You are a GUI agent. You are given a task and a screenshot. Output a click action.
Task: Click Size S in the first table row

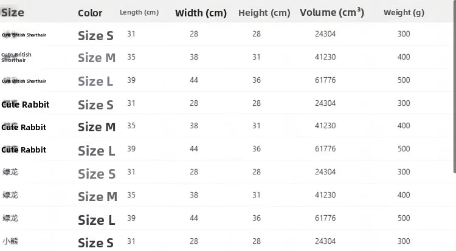click(95, 36)
